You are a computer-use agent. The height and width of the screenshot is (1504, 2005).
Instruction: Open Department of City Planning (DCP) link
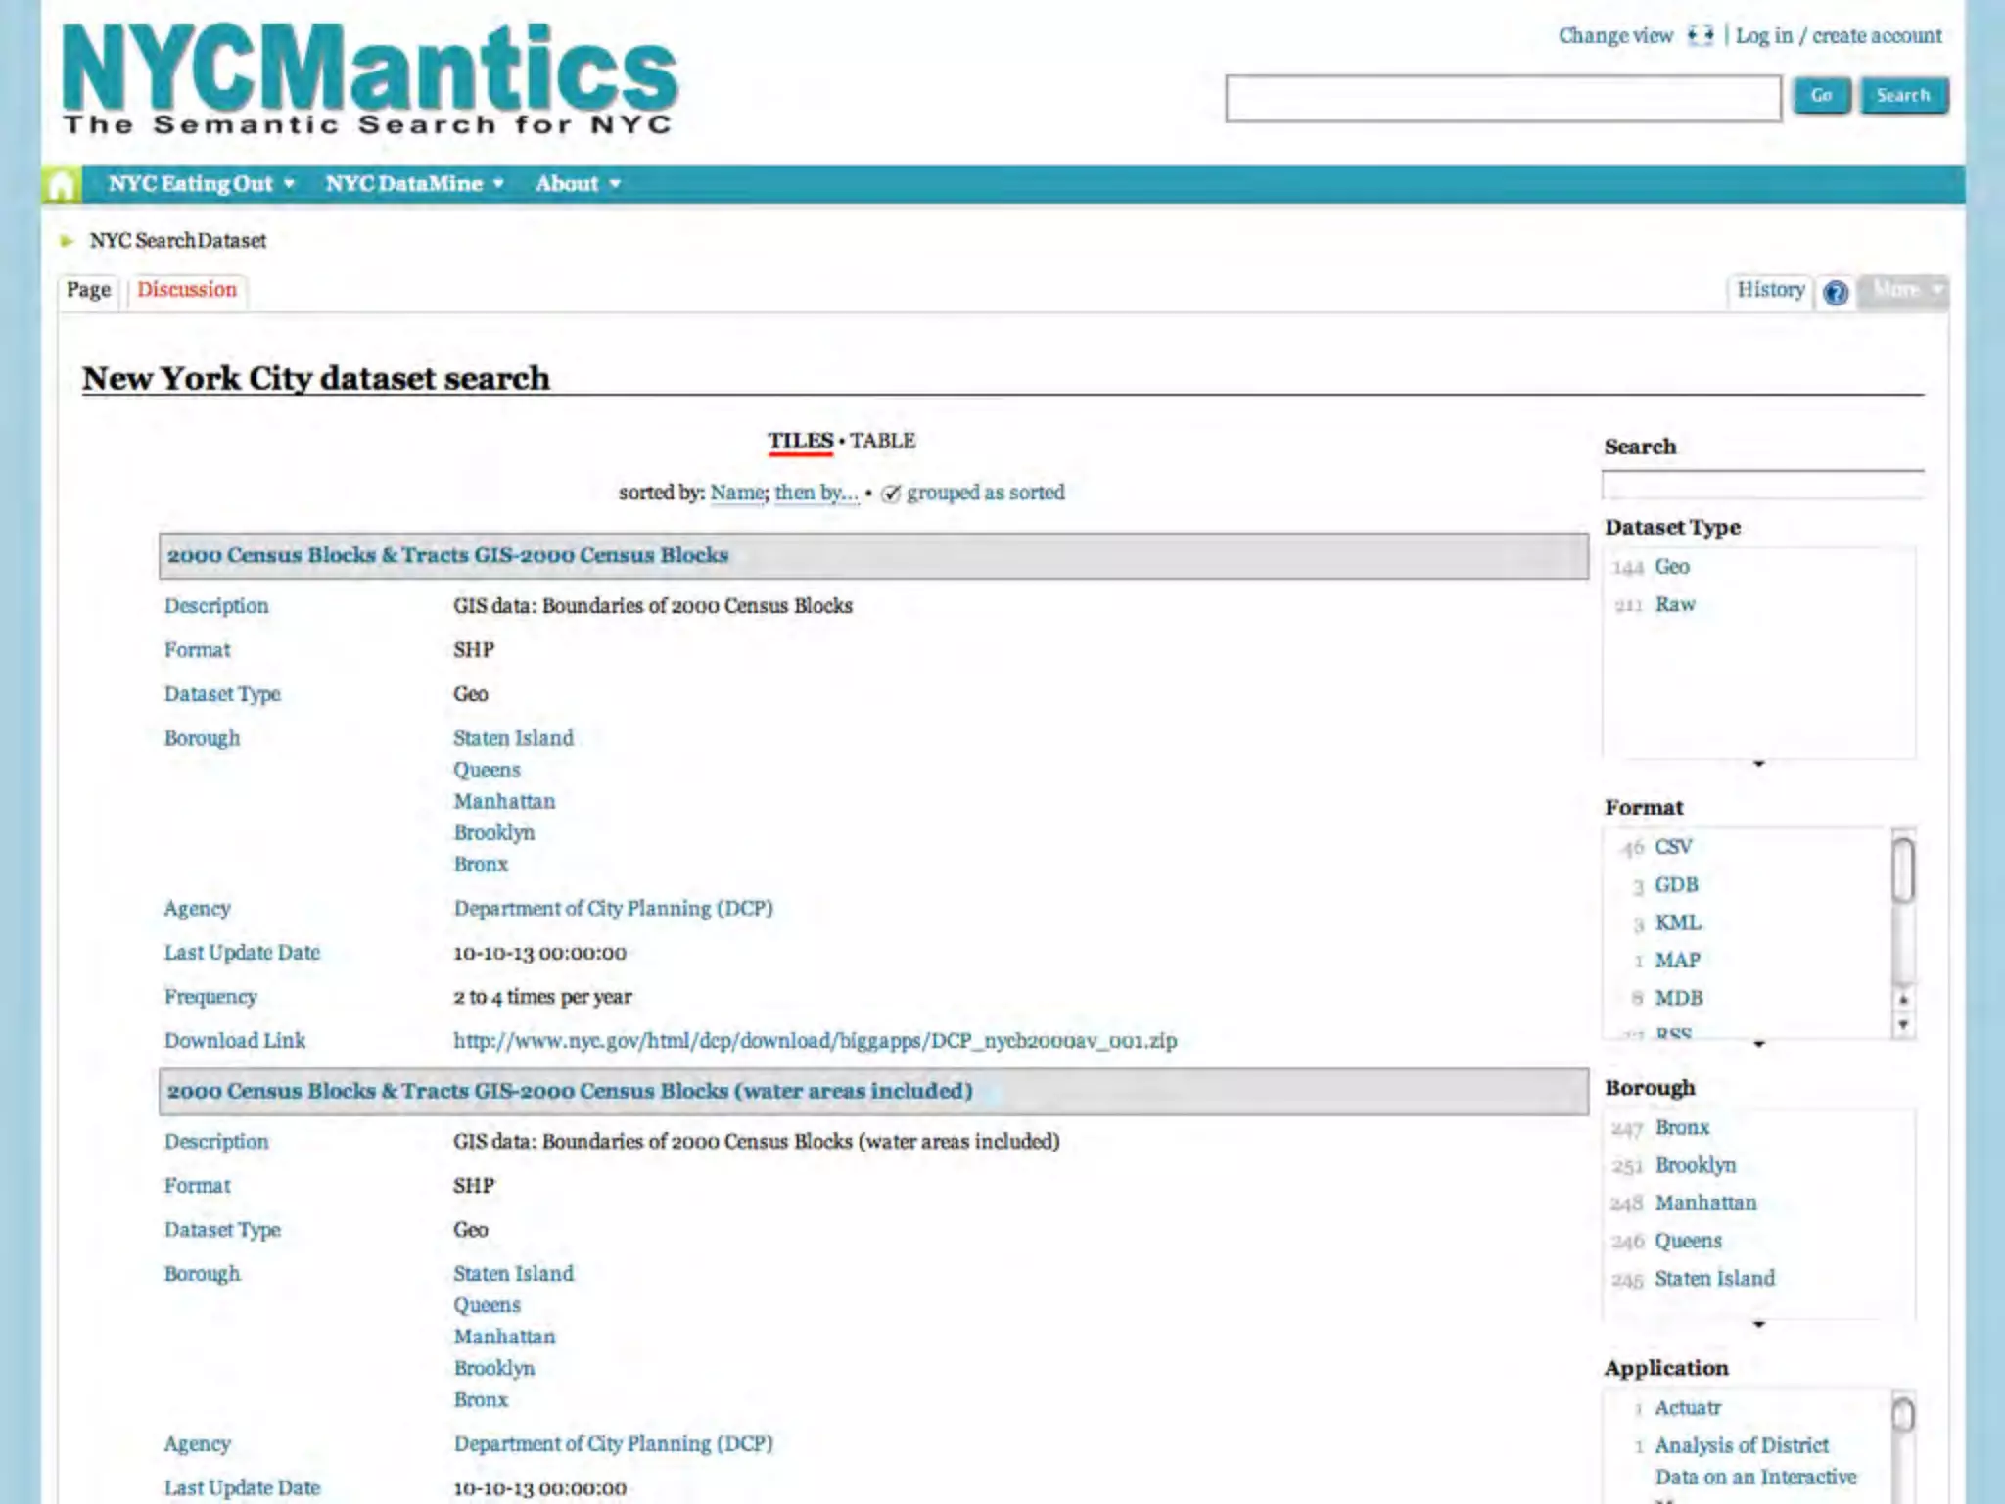point(613,909)
